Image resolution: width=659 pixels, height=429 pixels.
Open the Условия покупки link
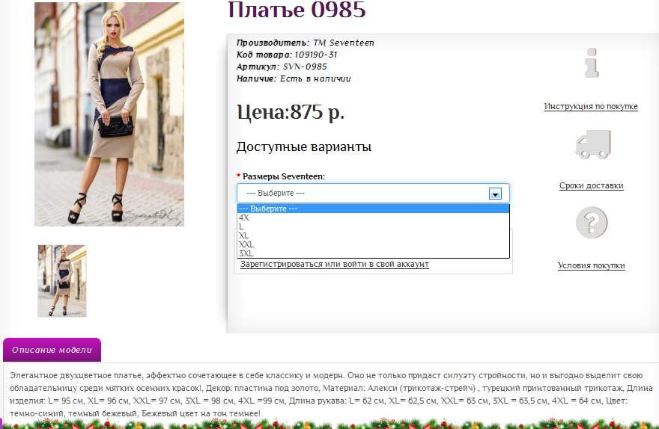tap(592, 265)
